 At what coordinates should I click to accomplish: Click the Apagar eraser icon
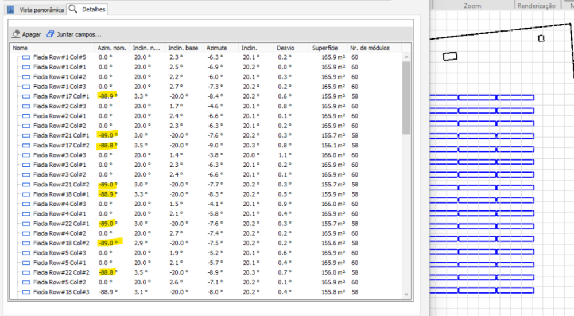pyautogui.click(x=16, y=34)
